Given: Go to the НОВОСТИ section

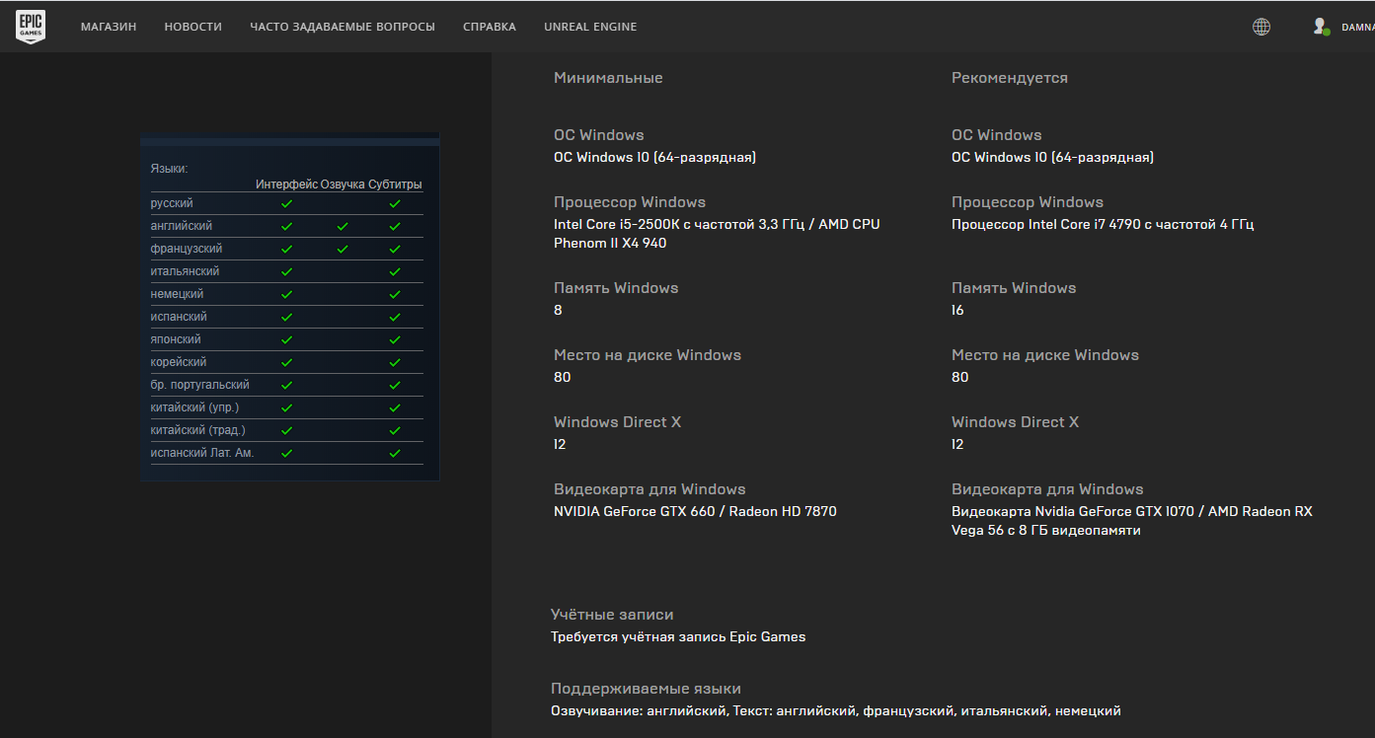Looking at the screenshot, I should (193, 27).
